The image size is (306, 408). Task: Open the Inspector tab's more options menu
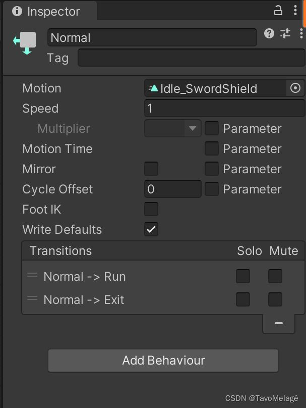click(x=295, y=10)
